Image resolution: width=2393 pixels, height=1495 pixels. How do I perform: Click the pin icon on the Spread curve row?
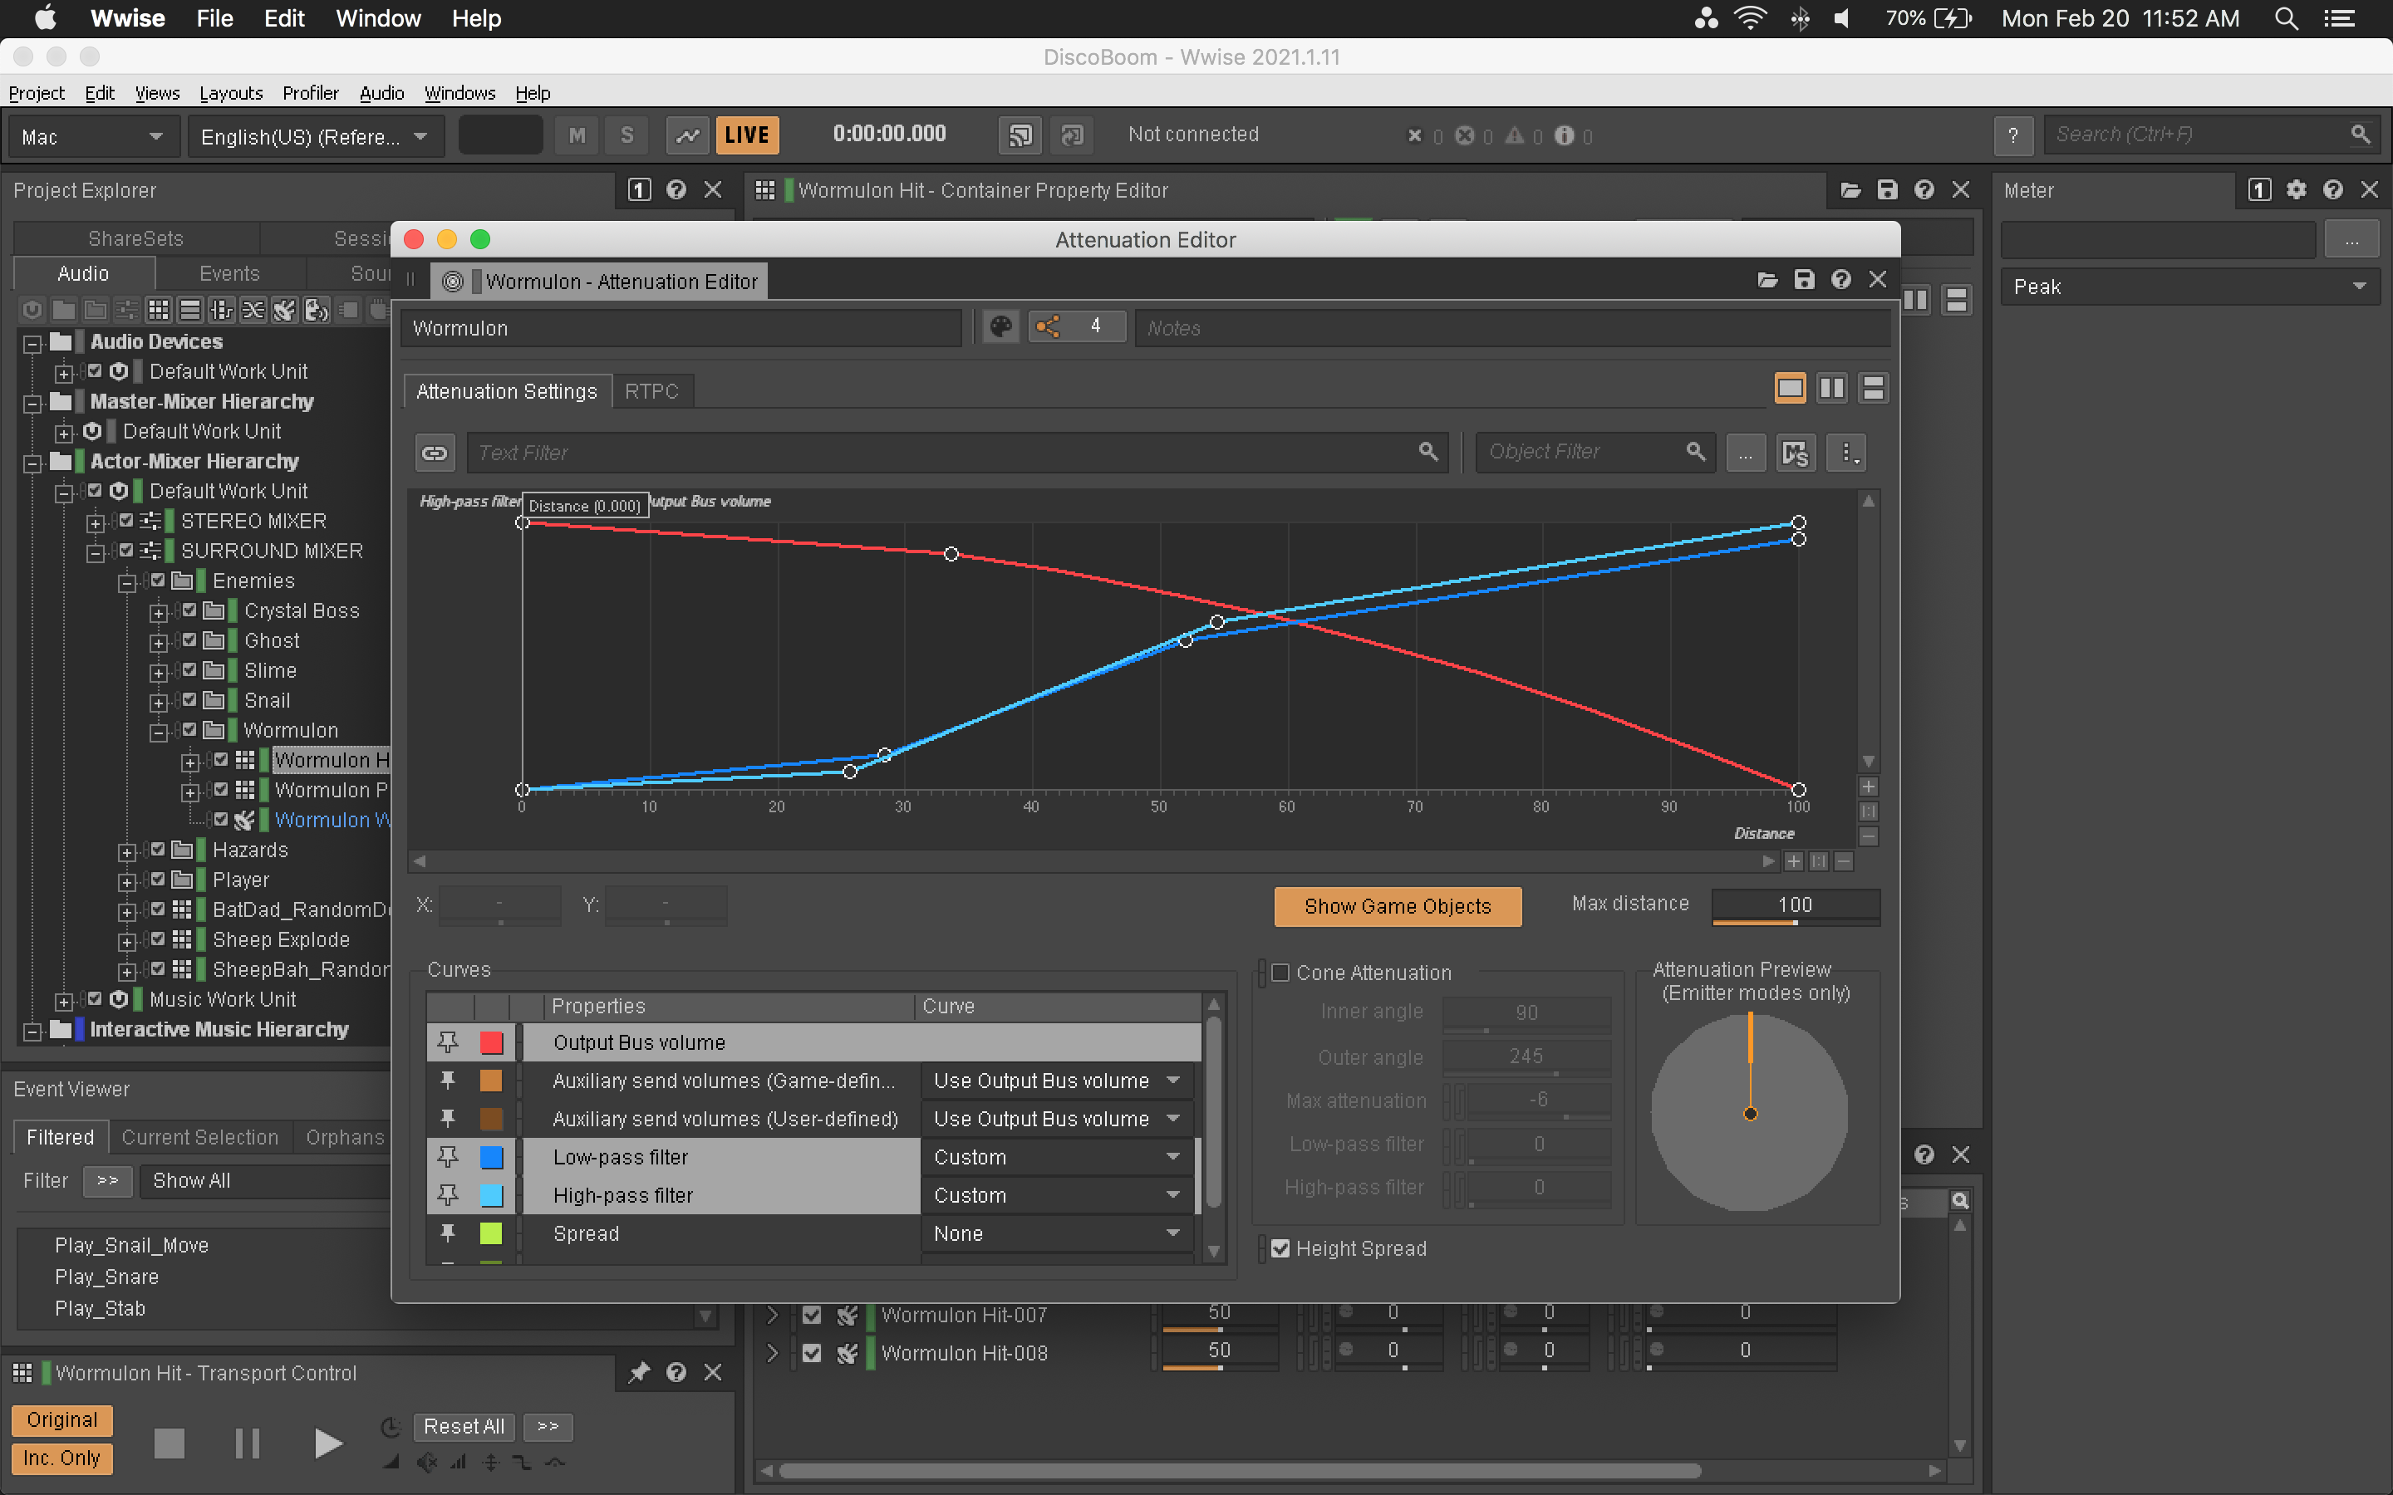(x=448, y=1233)
